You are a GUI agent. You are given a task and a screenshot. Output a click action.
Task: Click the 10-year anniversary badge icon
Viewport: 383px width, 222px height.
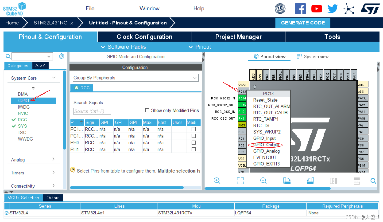280,9
